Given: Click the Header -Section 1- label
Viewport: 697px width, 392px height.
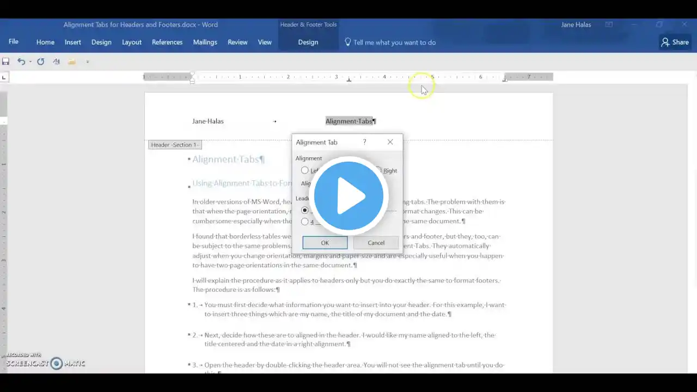Looking at the screenshot, I should pos(175,145).
